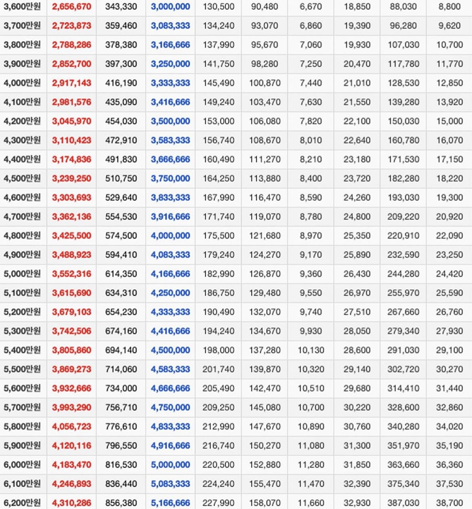
Task: Click employment insurance value 24,800
Action: tap(357, 216)
